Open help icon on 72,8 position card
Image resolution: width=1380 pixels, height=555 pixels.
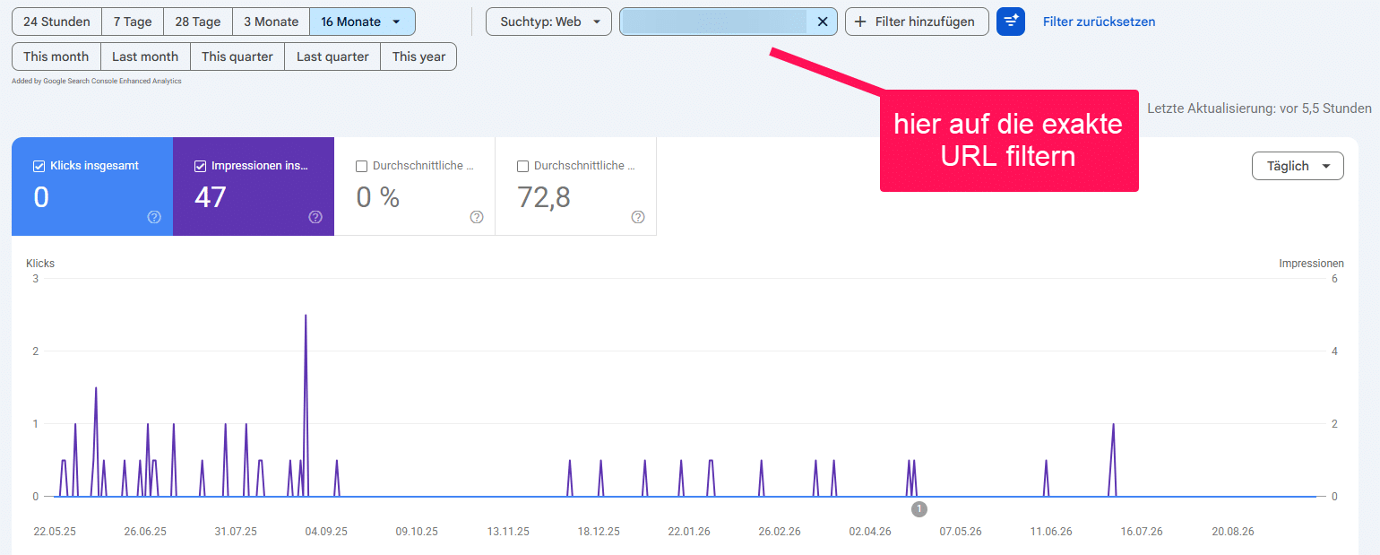[638, 217]
